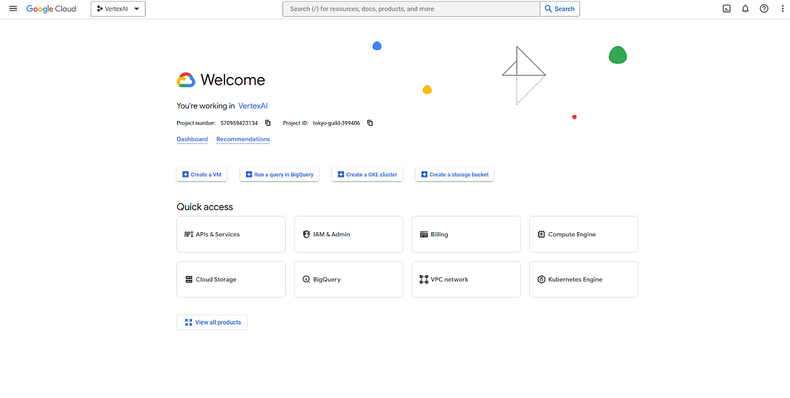Open Help with the question mark icon

pyautogui.click(x=764, y=9)
